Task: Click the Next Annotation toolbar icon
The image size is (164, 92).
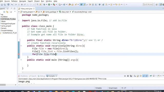Action: [x=107, y=5]
